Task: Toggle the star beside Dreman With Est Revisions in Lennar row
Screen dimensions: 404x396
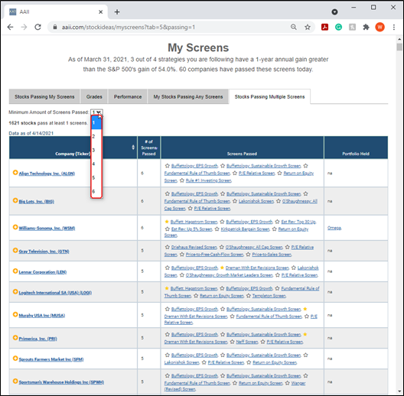Action: 222,268
